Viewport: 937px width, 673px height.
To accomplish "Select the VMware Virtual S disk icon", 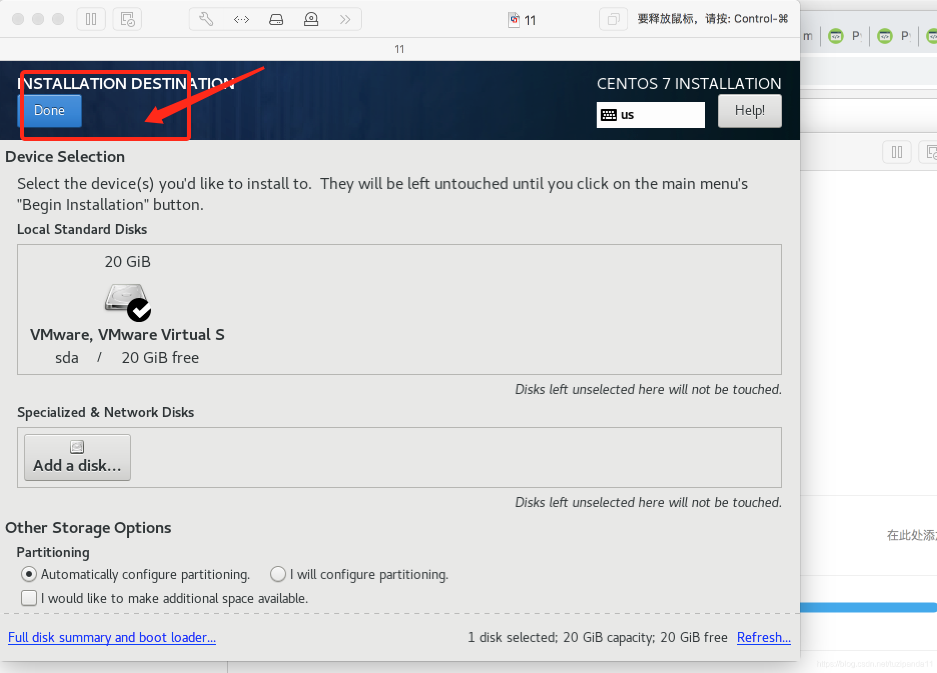I will (128, 302).
